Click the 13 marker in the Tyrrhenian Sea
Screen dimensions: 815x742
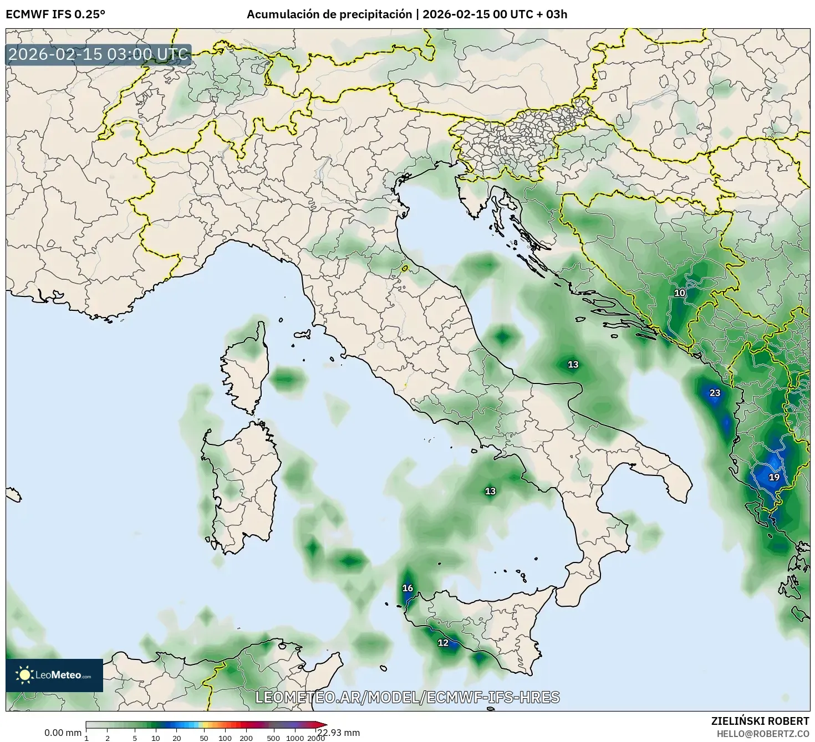490,491
